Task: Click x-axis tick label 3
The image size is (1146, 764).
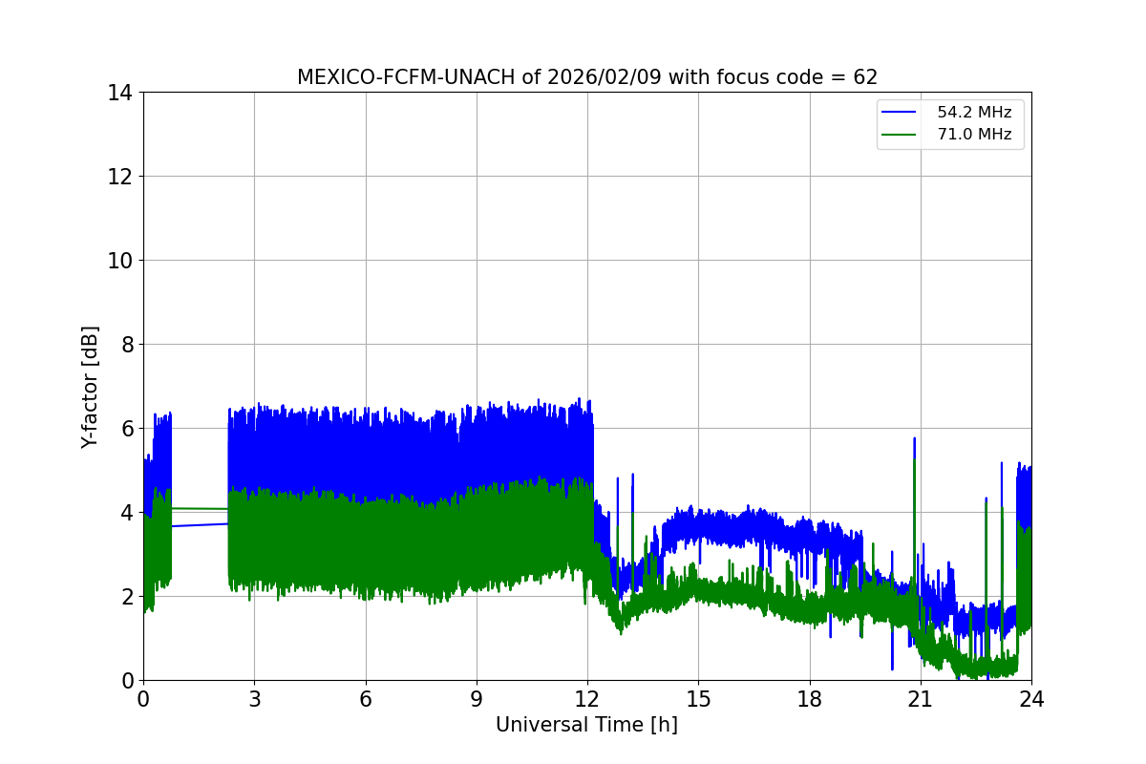Action: (x=254, y=699)
